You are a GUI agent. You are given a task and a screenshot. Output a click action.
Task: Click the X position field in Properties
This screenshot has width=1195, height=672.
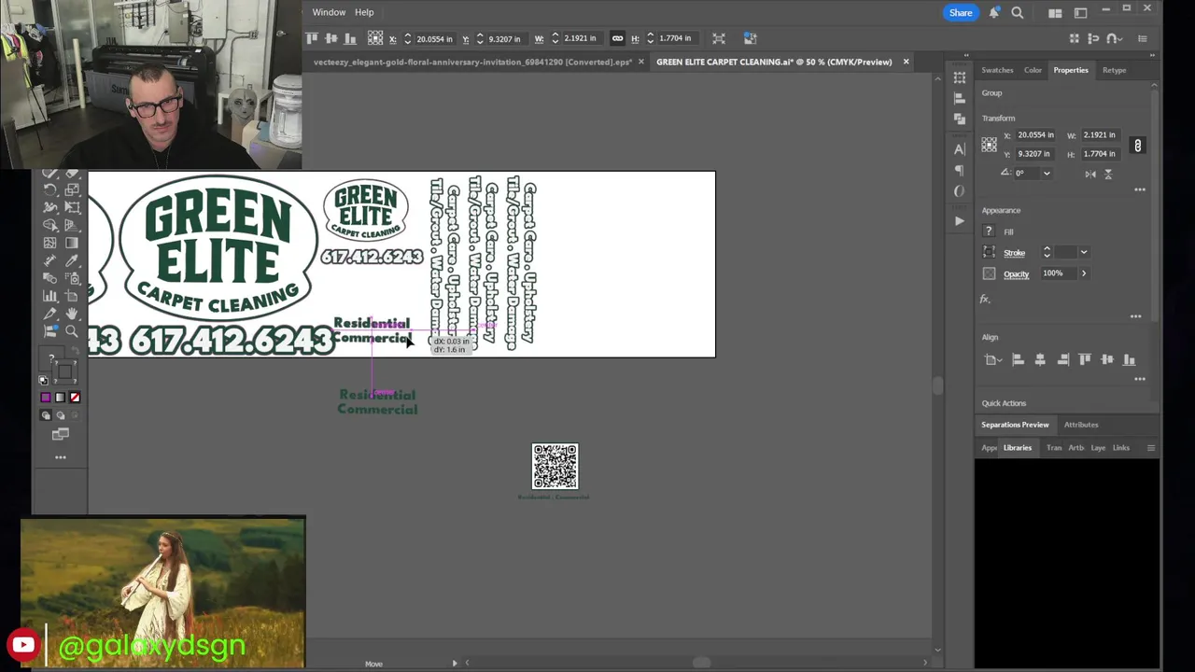coord(1035,135)
